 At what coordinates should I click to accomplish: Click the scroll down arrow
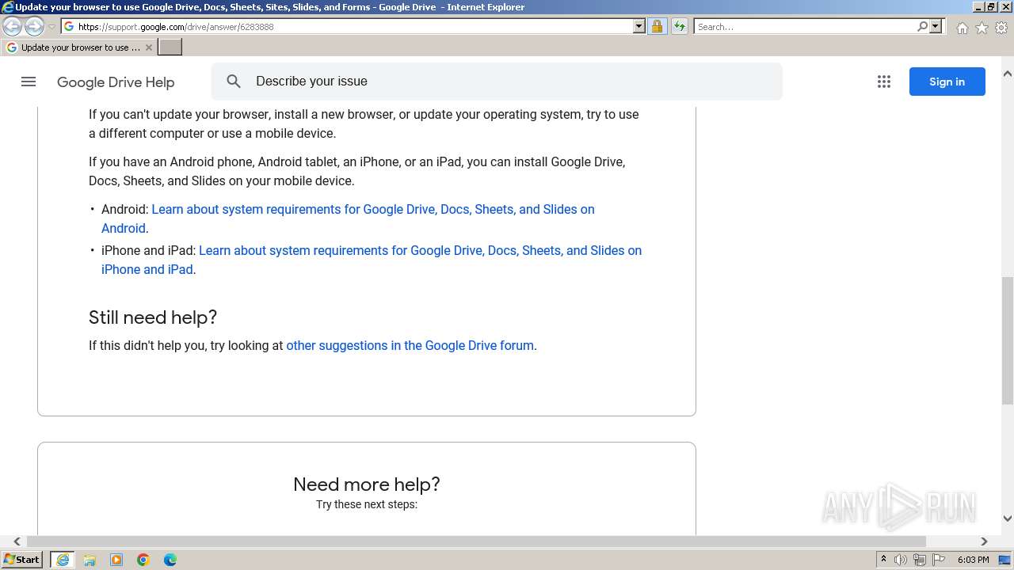click(x=1008, y=519)
